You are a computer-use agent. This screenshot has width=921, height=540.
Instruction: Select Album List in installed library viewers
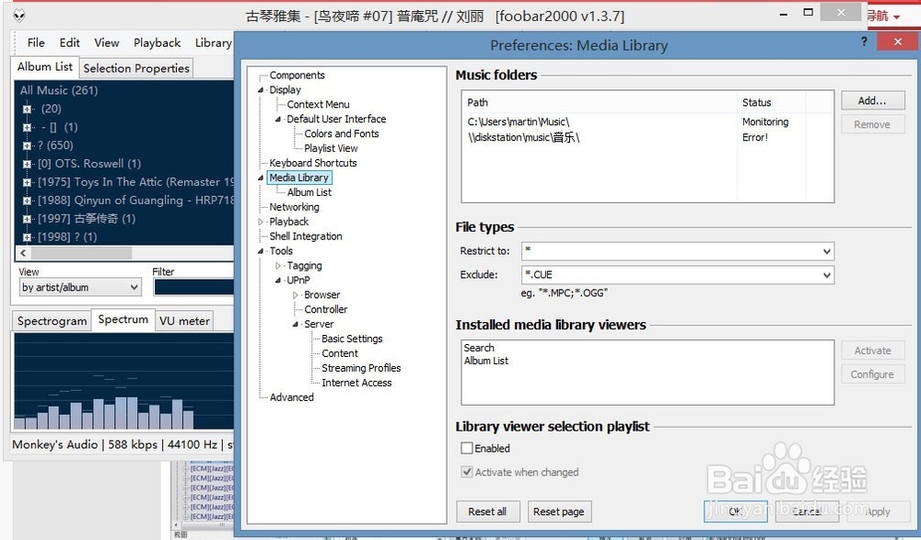point(485,361)
